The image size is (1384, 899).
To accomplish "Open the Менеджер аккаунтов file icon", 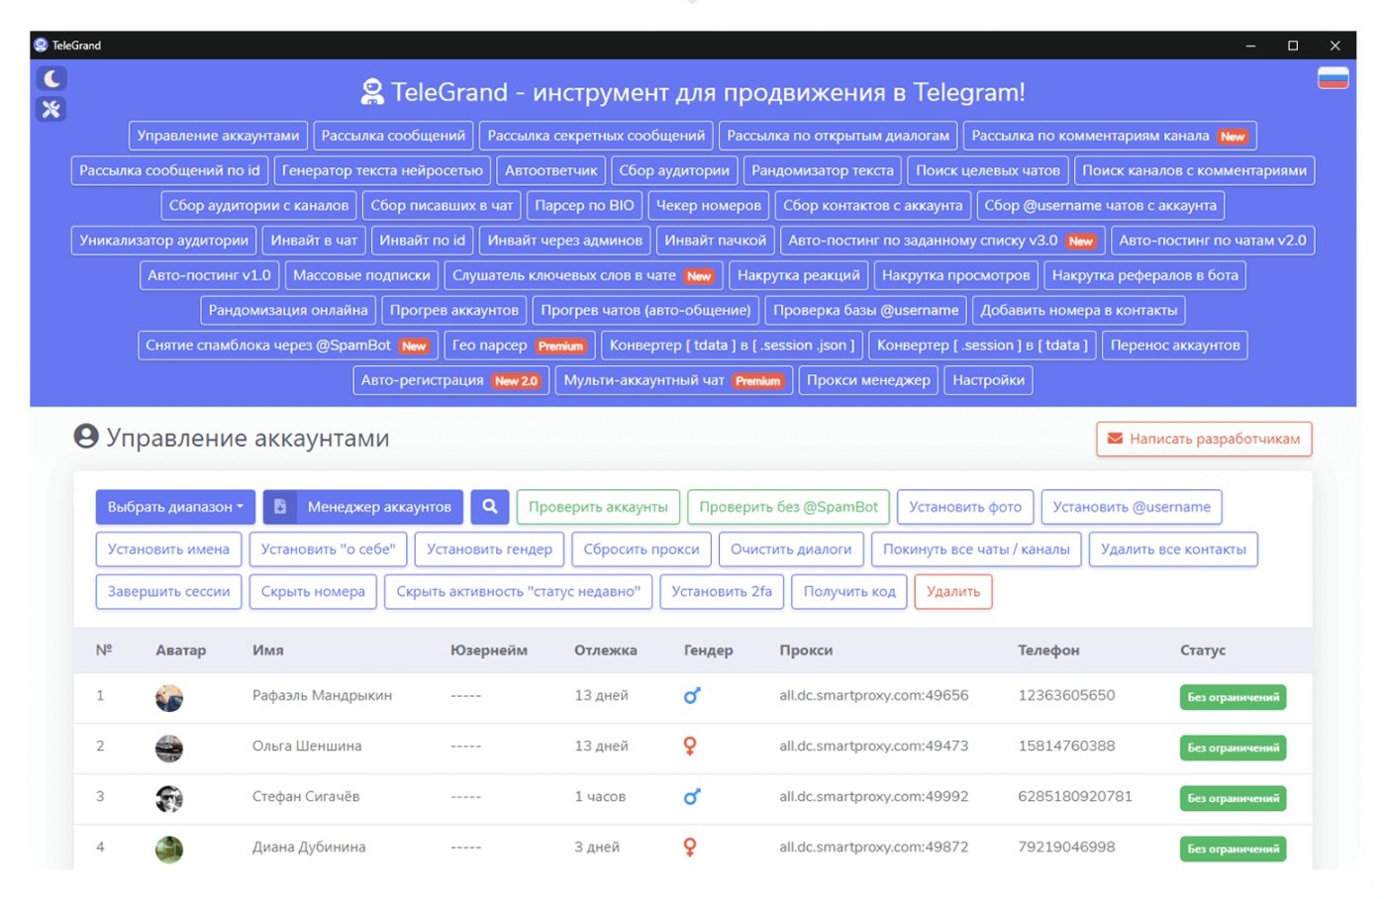I will point(280,507).
